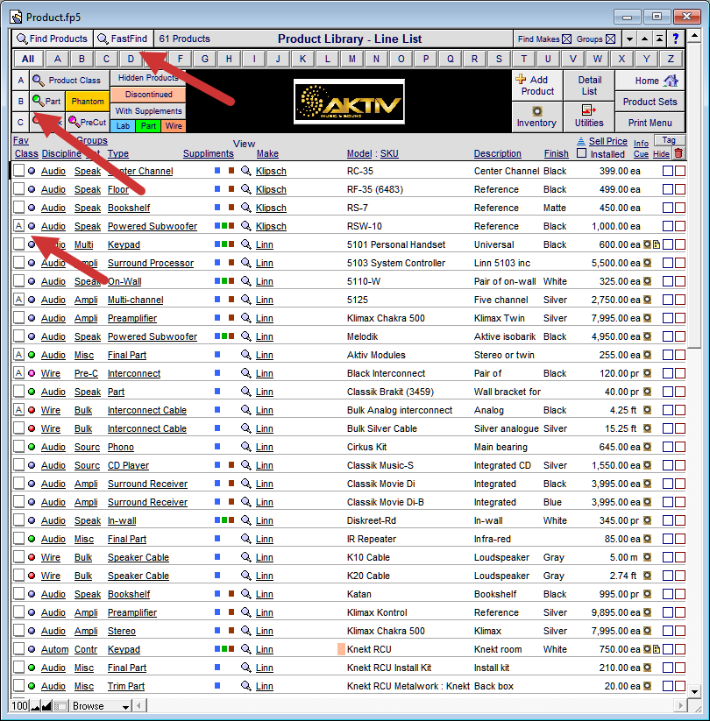Check Fav box for Klipsch RF-35 row
Screen dimensions: 710x721
point(18,189)
